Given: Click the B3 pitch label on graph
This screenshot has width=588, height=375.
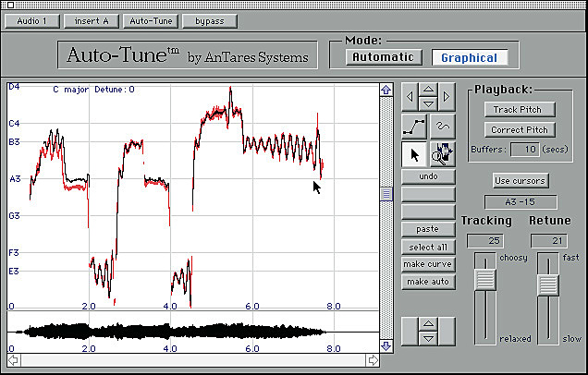Looking at the screenshot, I should click(14, 142).
